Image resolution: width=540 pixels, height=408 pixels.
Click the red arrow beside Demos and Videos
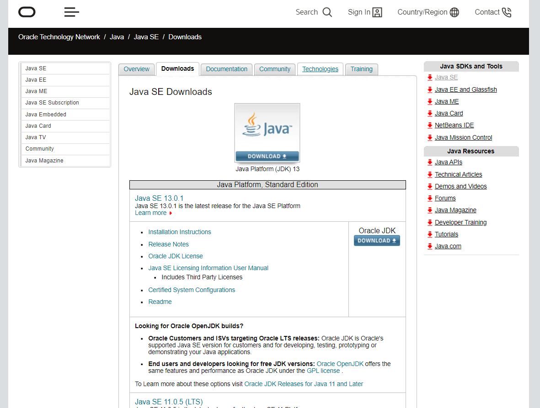coord(430,186)
